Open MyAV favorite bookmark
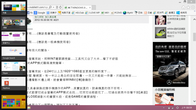196x110 pixels. pyautogui.click(x=128, y=13)
